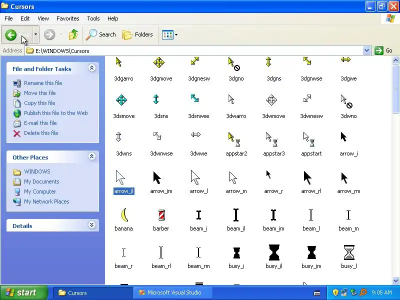Select the arrow_i cursor file icon

pyautogui.click(x=343, y=137)
